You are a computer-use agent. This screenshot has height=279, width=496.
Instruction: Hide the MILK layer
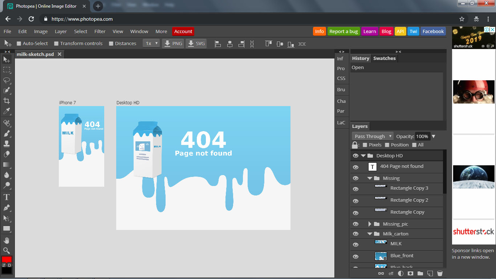pyautogui.click(x=355, y=244)
